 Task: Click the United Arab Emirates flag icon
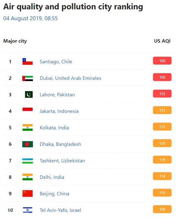click(x=28, y=78)
